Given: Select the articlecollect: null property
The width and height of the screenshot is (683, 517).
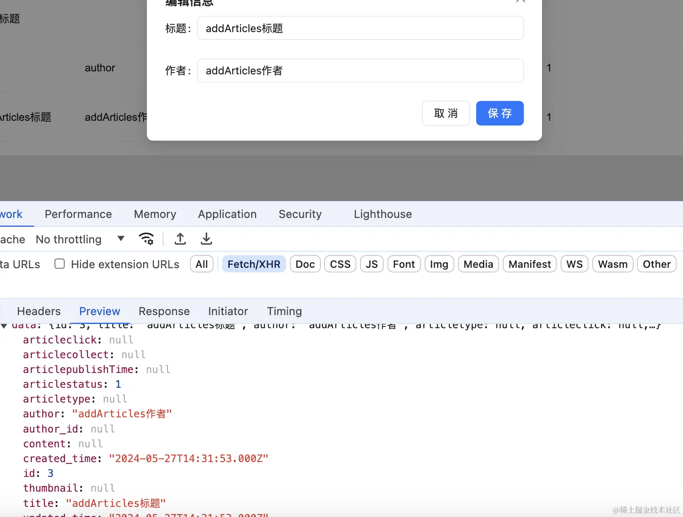Looking at the screenshot, I should click(84, 354).
